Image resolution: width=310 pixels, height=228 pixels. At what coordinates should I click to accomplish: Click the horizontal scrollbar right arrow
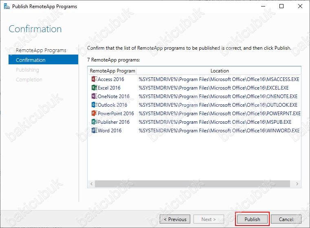297,184
